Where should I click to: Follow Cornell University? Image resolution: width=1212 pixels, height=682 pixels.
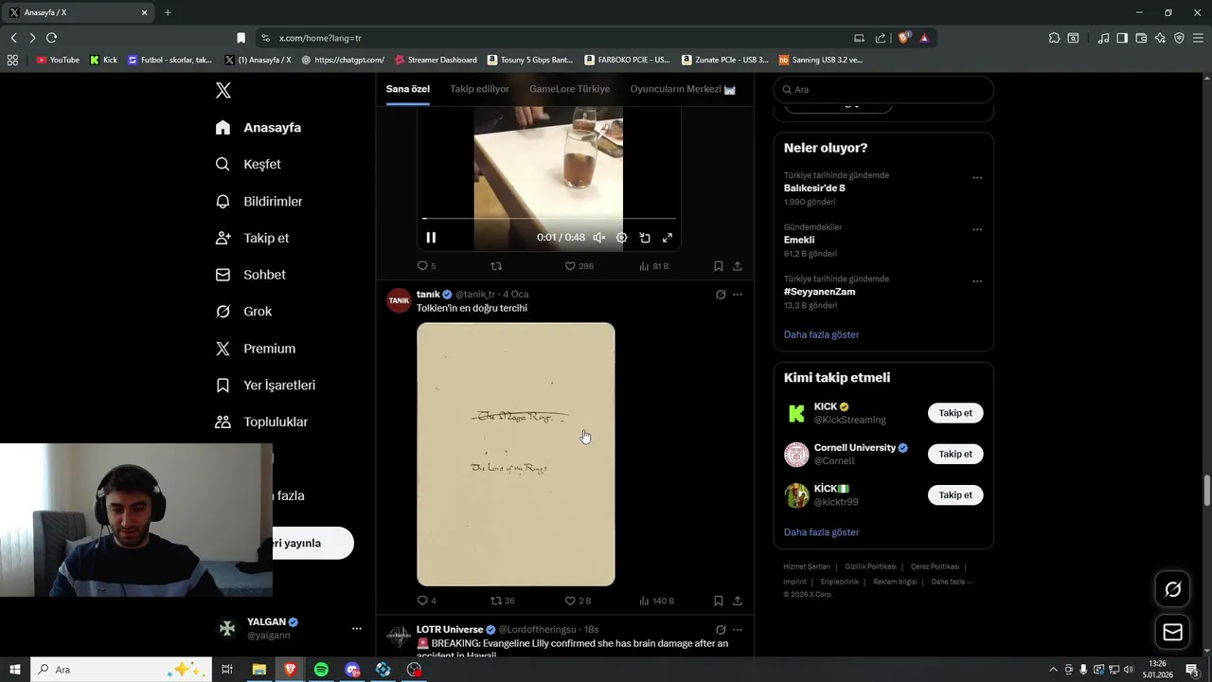[x=955, y=454]
